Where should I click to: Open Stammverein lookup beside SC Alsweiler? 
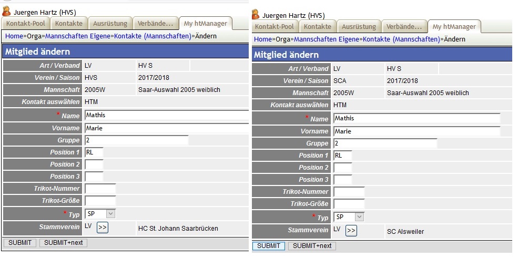click(x=351, y=231)
